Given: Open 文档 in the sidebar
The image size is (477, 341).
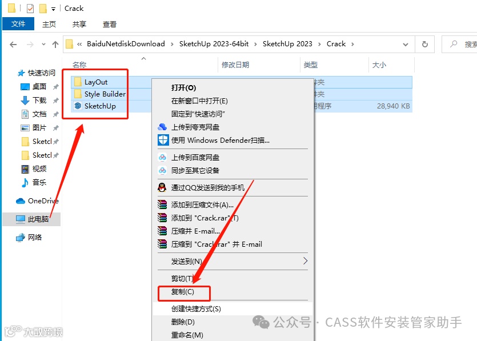Looking at the screenshot, I should 34,114.
